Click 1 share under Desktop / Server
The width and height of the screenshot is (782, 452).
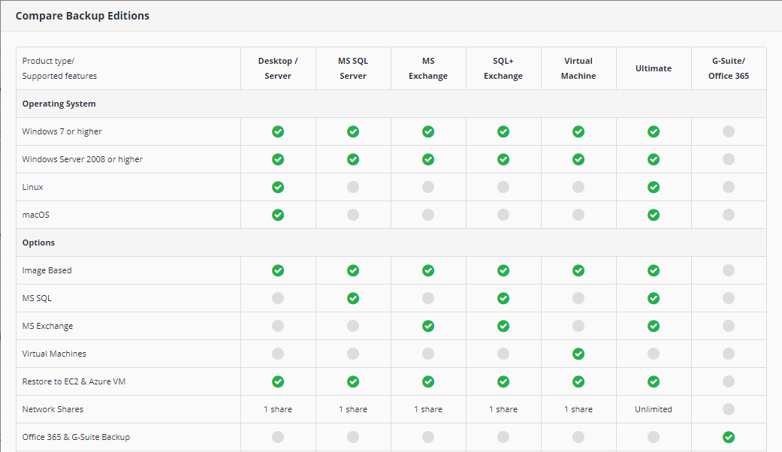click(x=278, y=409)
